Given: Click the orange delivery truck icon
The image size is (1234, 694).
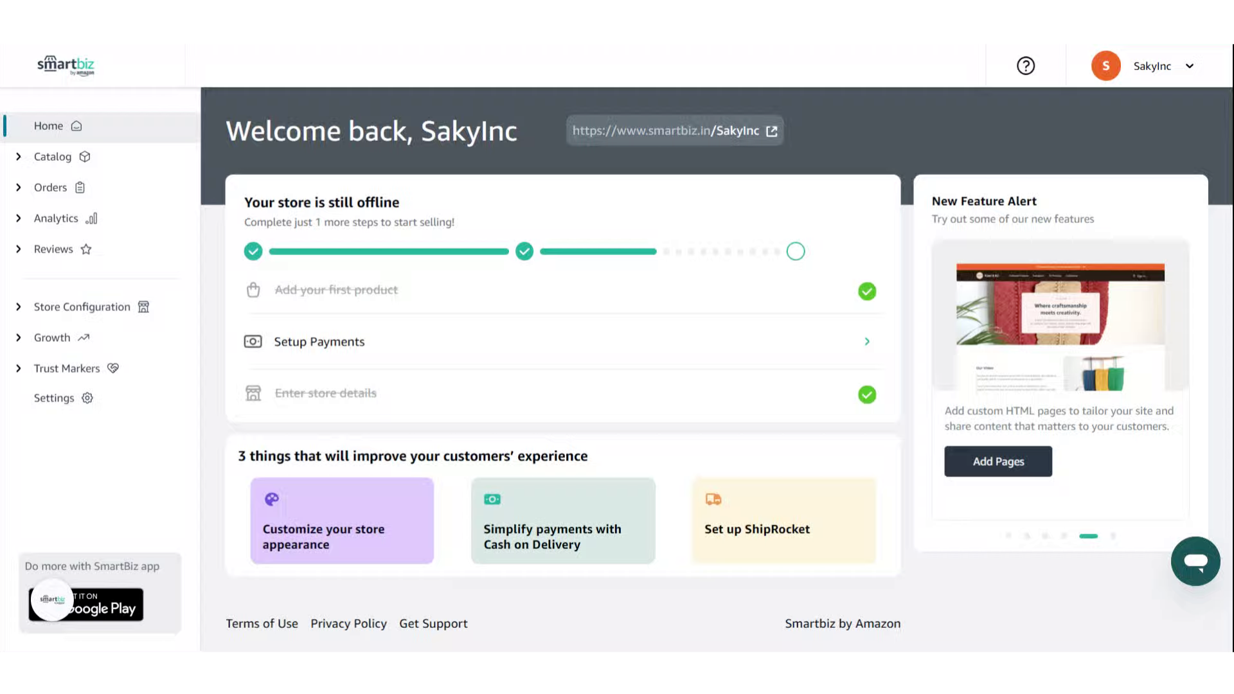Looking at the screenshot, I should coord(713,499).
